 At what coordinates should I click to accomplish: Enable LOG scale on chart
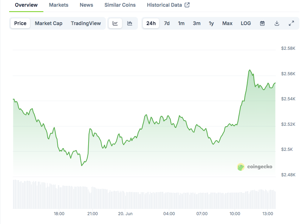point(246,23)
